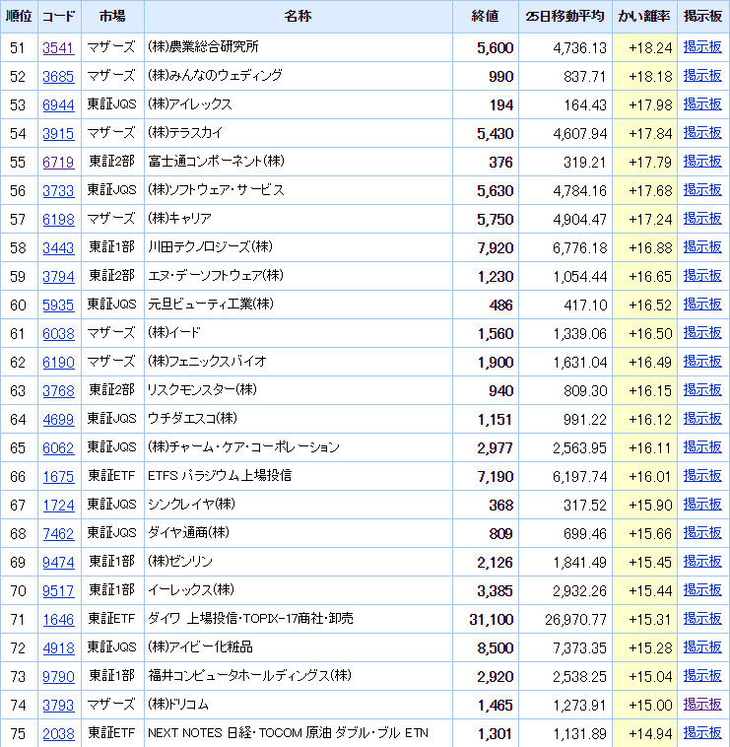Viewport: 730px width, 747px height.
Task: Open 掲示板 link for NEXT NOTES row
Action: 702,733
